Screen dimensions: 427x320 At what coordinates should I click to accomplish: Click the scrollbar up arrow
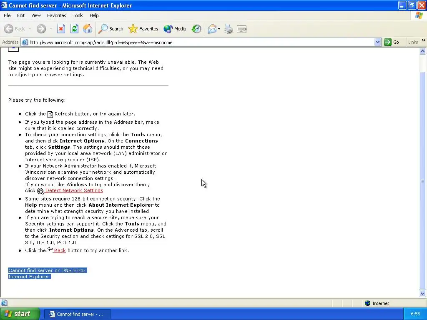423,51
